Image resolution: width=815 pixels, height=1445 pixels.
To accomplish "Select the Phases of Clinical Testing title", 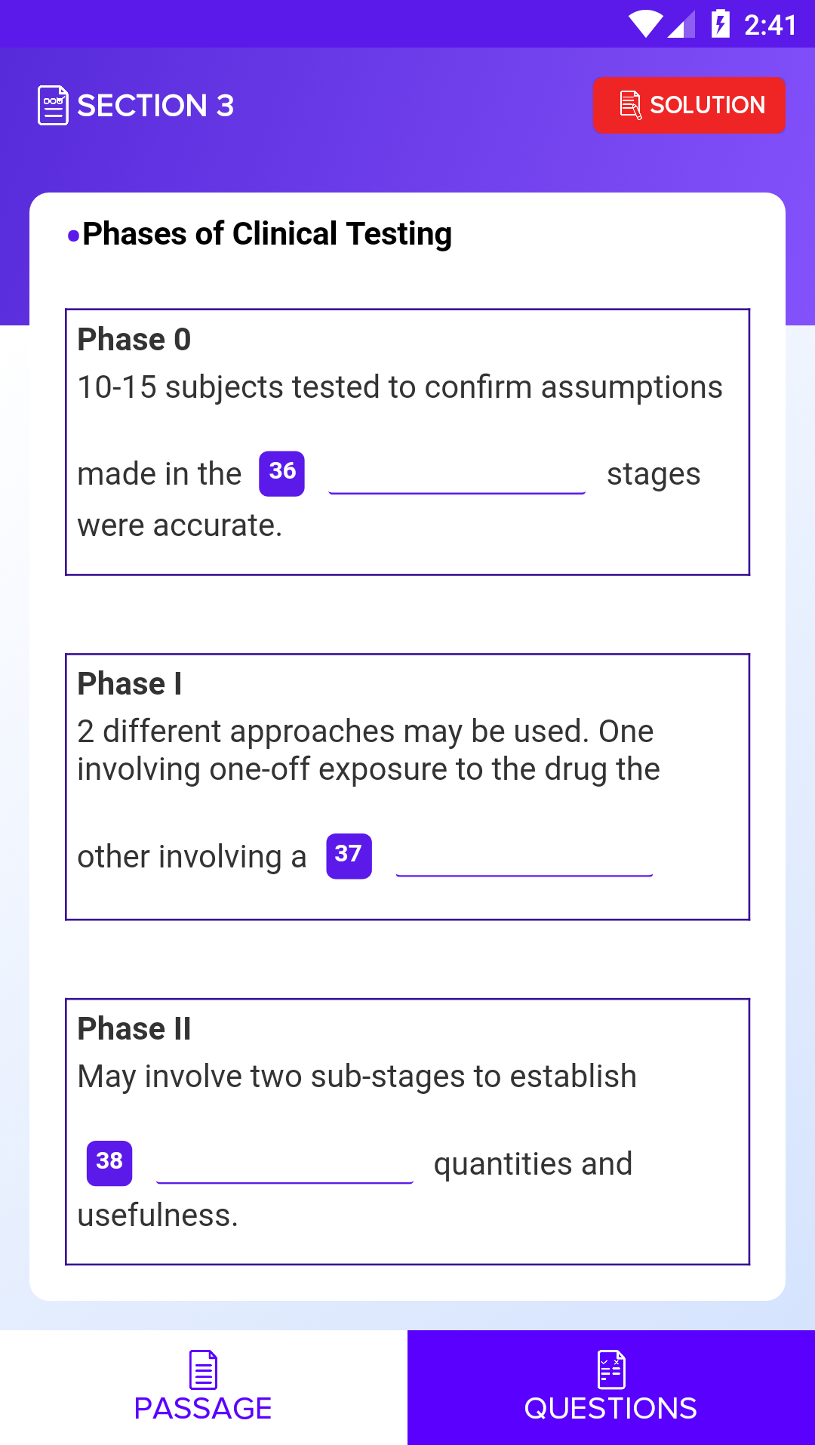I will (x=266, y=234).
